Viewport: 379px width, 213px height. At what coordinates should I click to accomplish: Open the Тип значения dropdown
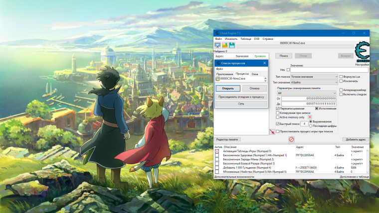[x=314, y=82]
